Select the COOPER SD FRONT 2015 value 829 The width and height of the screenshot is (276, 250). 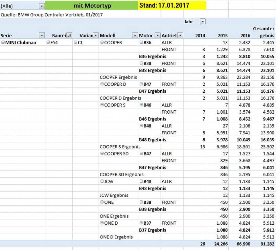coord(224,161)
